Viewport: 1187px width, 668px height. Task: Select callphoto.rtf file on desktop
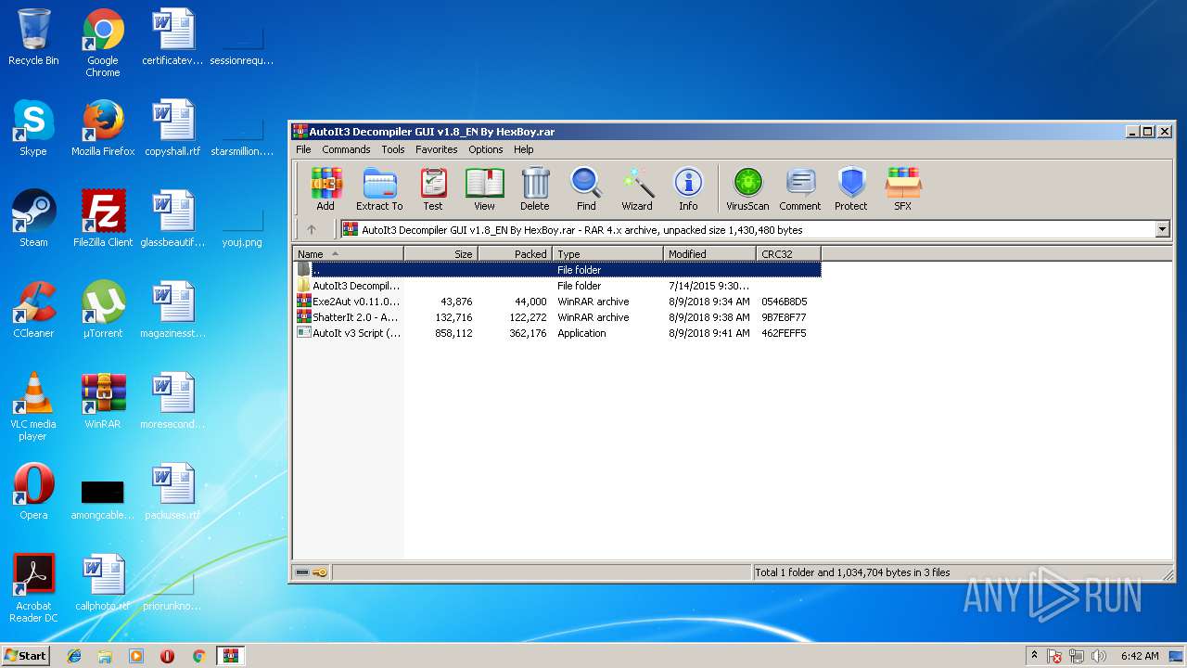click(x=103, y=583)
